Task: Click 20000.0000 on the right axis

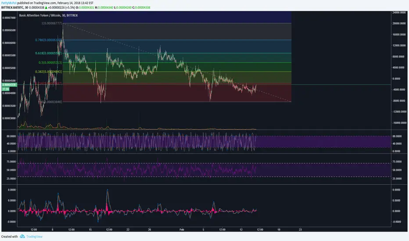Action: coord(399,24)
